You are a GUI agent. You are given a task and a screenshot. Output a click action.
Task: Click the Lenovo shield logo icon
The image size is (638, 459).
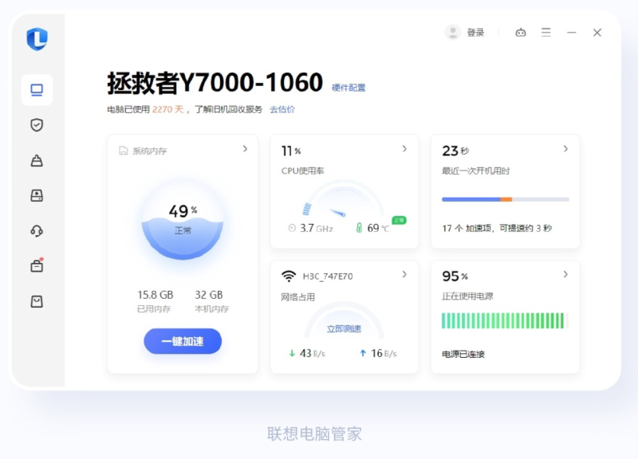[37, 39]
